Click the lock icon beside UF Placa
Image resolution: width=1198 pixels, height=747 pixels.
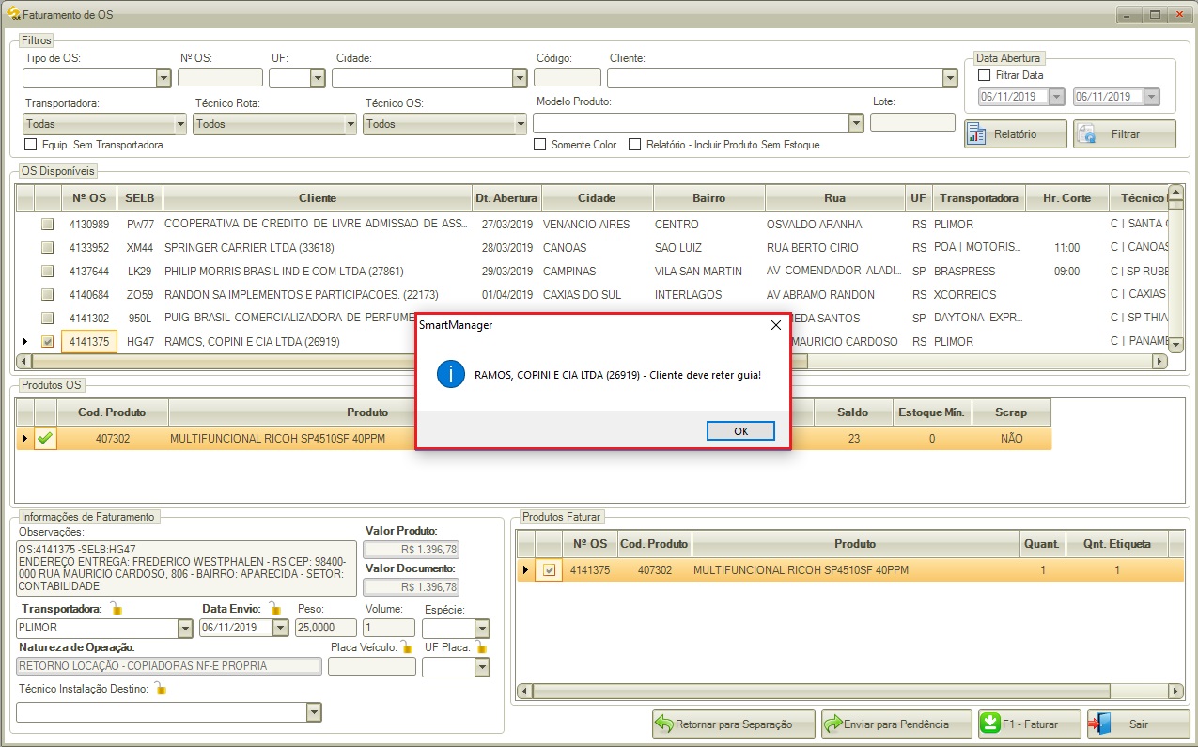[x=481, y=646]
